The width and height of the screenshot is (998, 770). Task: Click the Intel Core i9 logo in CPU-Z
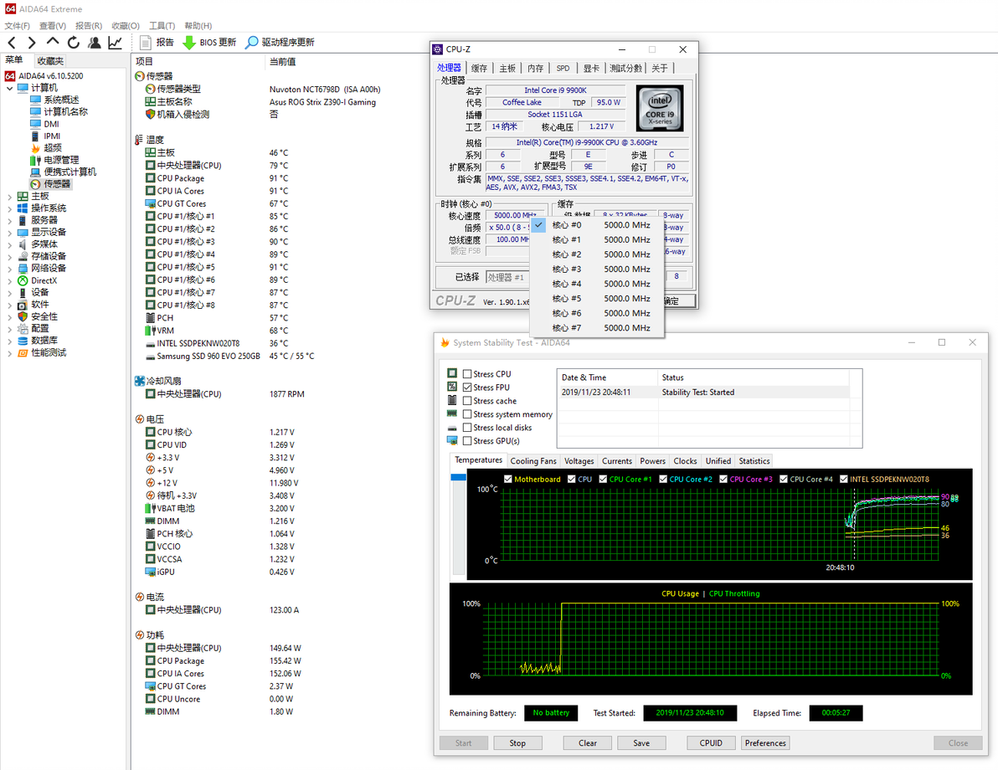click(x=660, y=108)
